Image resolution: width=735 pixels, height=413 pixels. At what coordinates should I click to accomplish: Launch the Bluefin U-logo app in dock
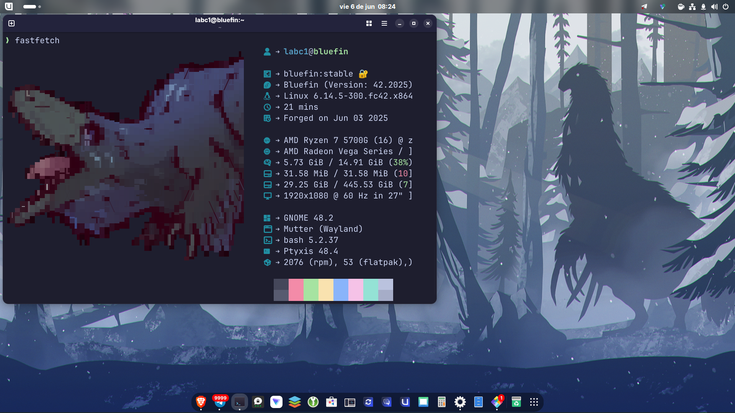[x=405, y=402]
